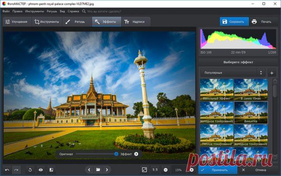Viewport: 281px width, 176px height.
Task: Open the Ретушь tab
Action: point(77,22)
